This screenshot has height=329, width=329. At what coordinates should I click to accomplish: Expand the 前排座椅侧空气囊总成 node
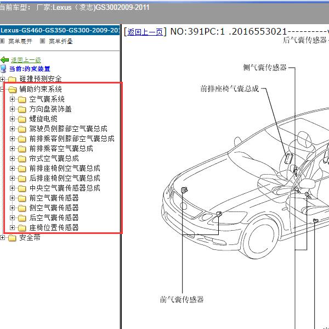12,168
